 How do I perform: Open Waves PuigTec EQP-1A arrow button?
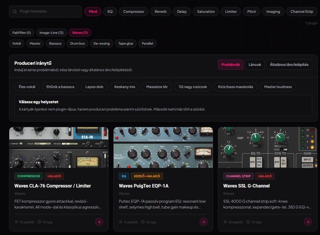click(x=204, y=222)
